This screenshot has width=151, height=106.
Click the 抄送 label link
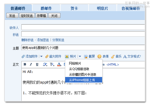pyautogui.click(x=16, y=35)
